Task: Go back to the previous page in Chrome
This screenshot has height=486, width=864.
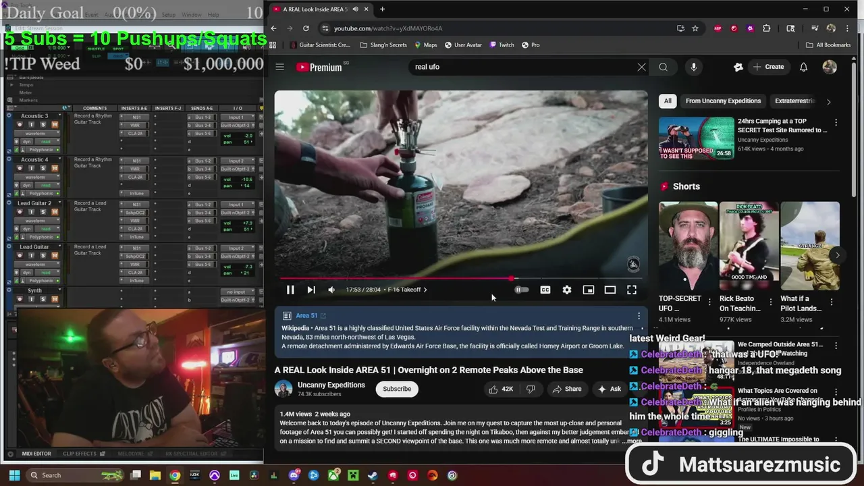Action: [x=273, y=28]
